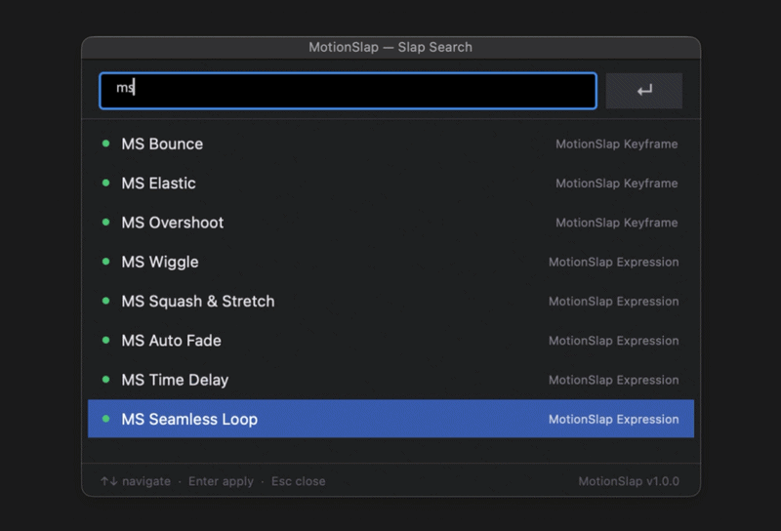Viewport: 781px width, 531px height.
Task: Choose MS Overshoot from the list
Action: (x=391, y=223)
